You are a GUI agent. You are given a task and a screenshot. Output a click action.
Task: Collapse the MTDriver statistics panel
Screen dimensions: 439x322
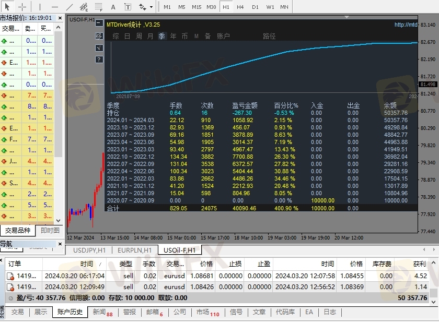point(99,23)
